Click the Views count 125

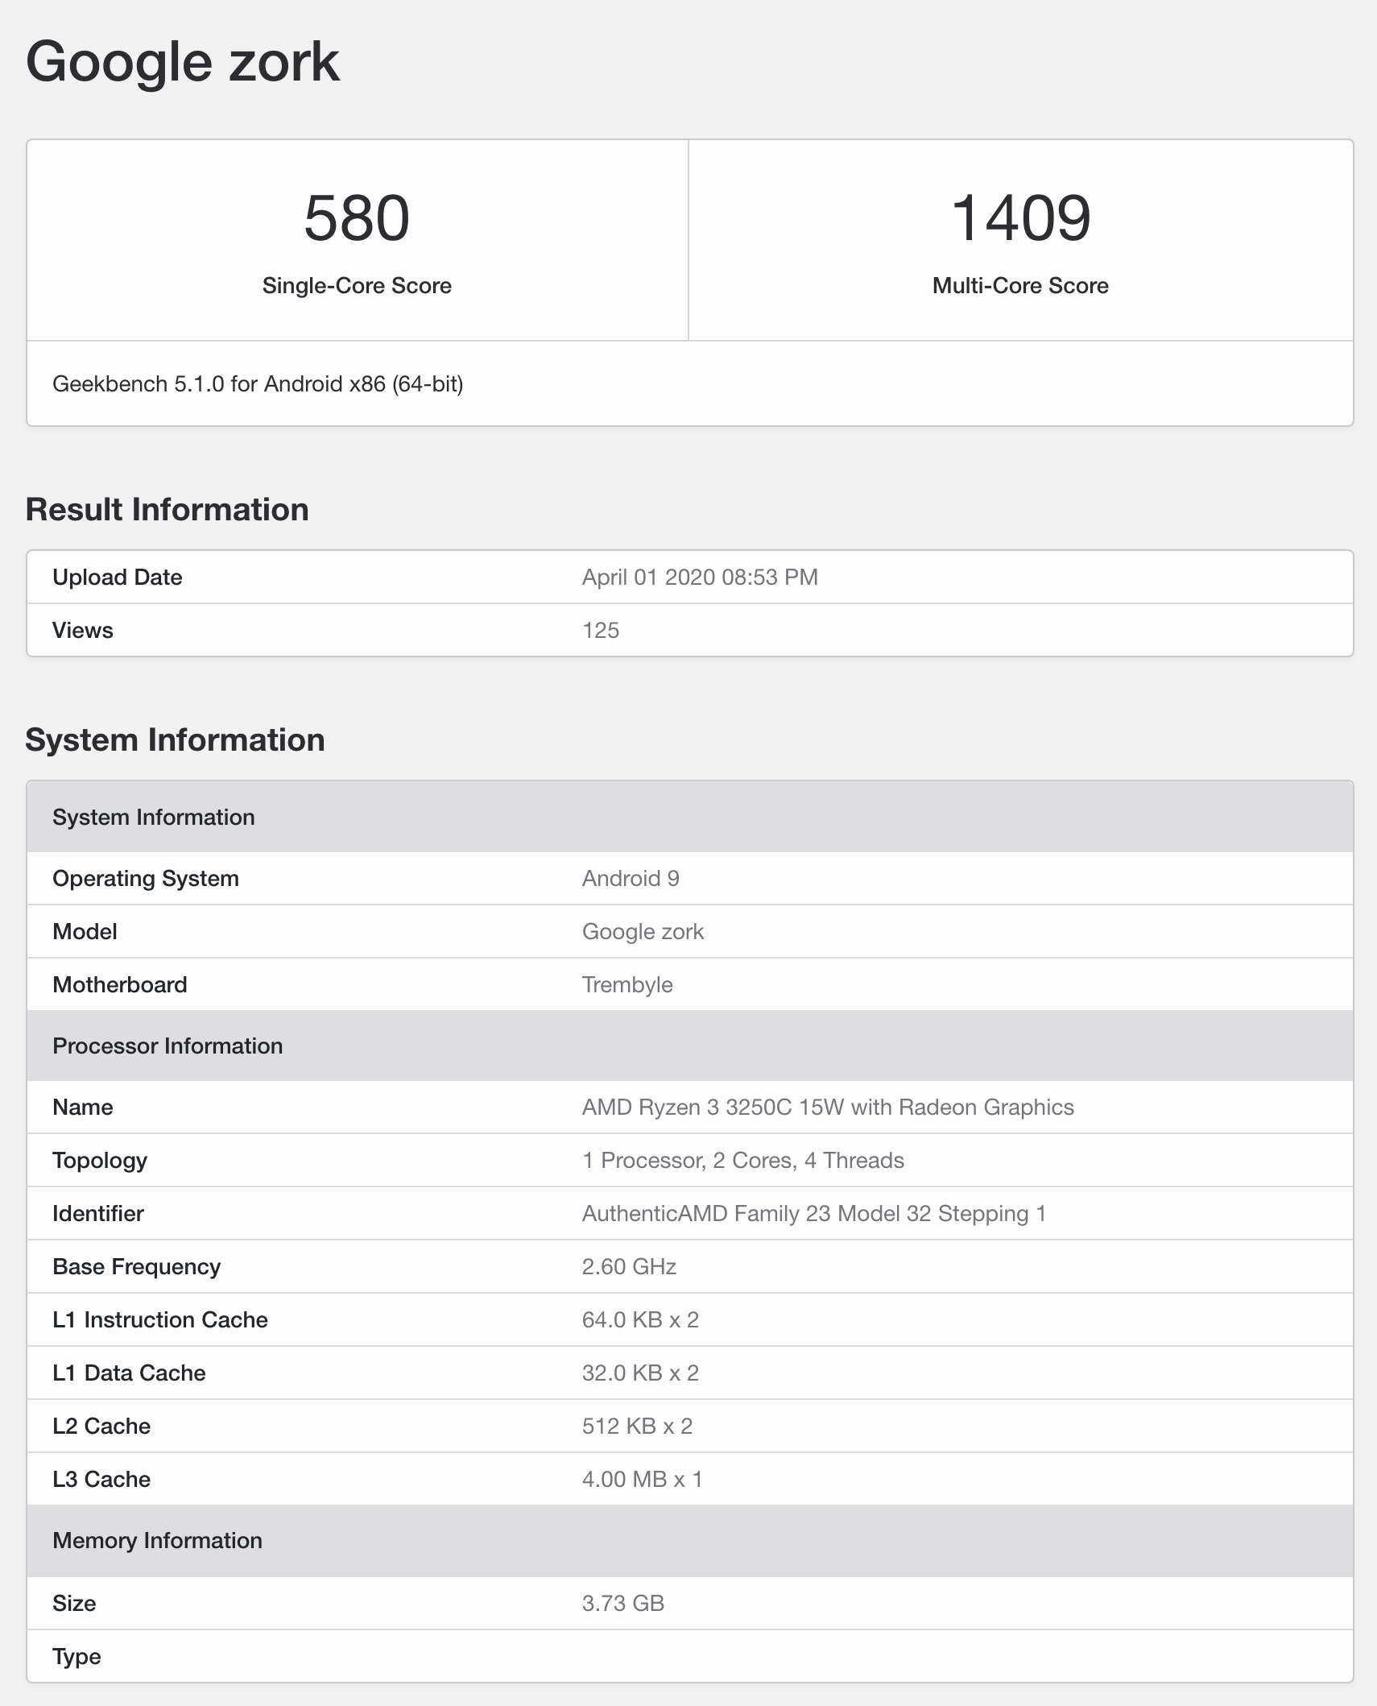pos(601,631)
